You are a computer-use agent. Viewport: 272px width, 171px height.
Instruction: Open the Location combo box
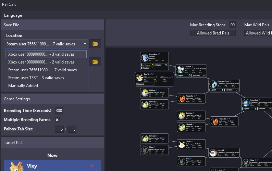click(46, 44)
